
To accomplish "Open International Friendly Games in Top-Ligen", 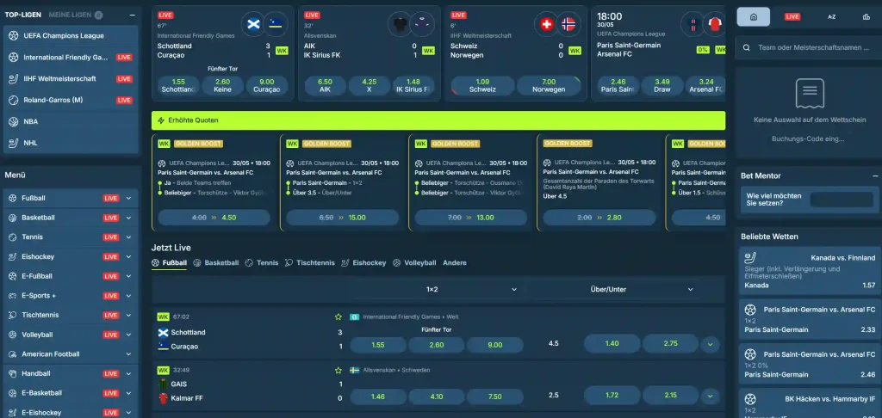I will click(71, 58).
